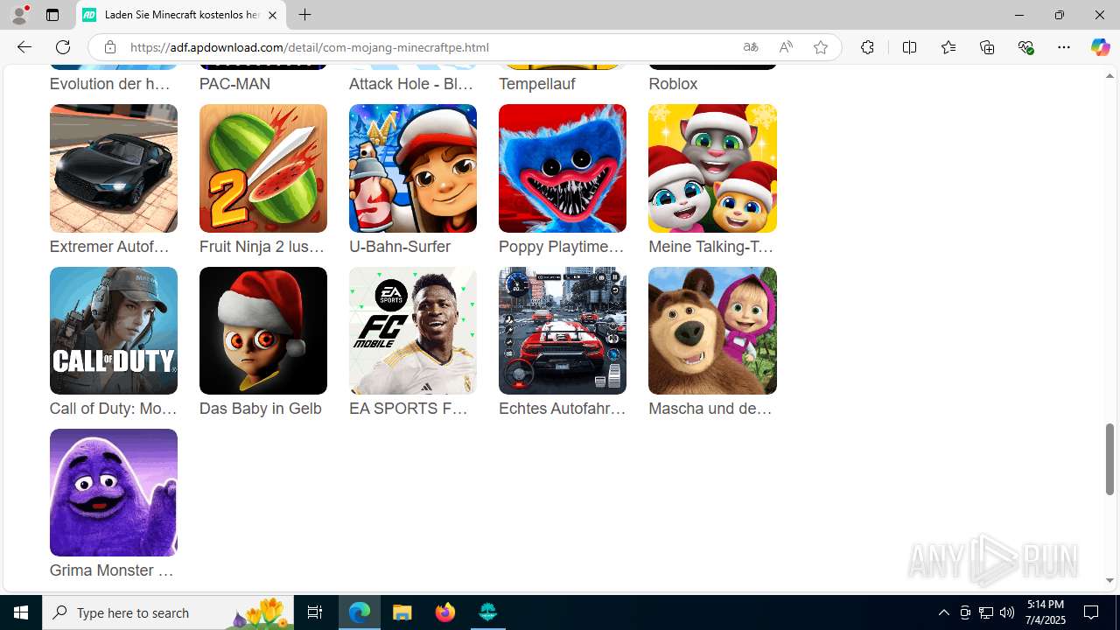Open the Windows Start menu
1120x630 pixels.
21,612
